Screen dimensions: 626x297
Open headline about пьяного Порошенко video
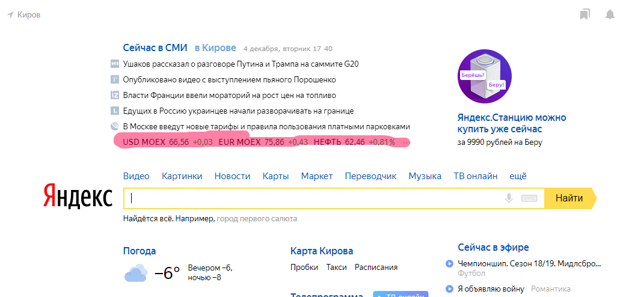(230, 79)
